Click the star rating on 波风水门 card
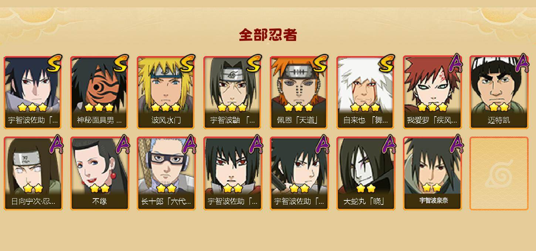The image size is (536, 251). pyautogui.click(x=166, y=107)
